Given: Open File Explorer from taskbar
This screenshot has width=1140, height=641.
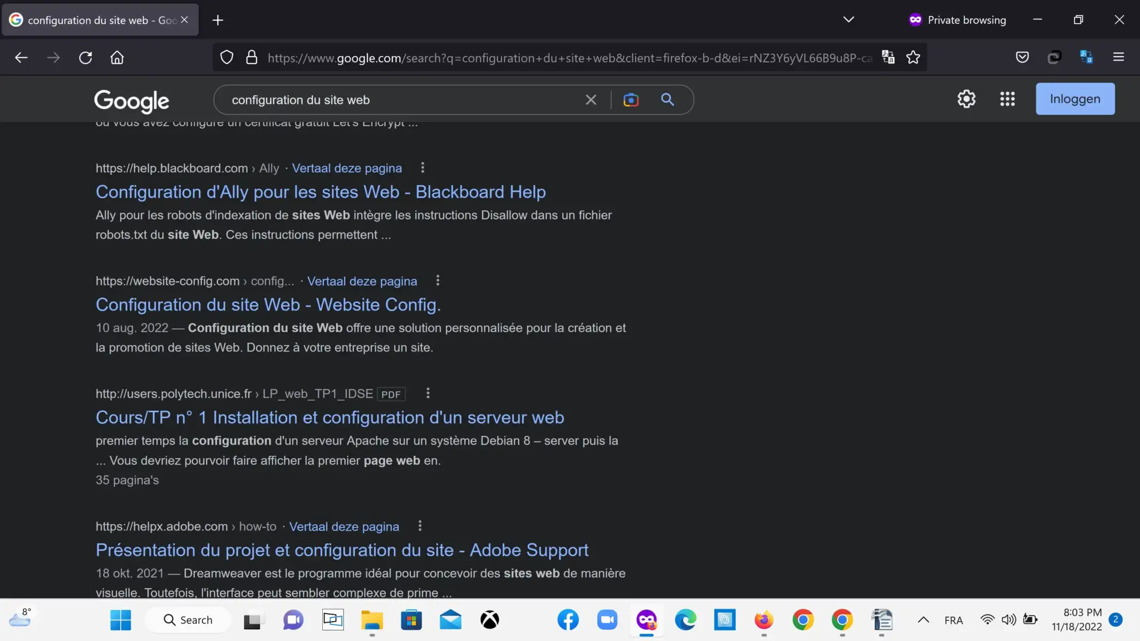Looking at the screenshot, I should 372,620.
